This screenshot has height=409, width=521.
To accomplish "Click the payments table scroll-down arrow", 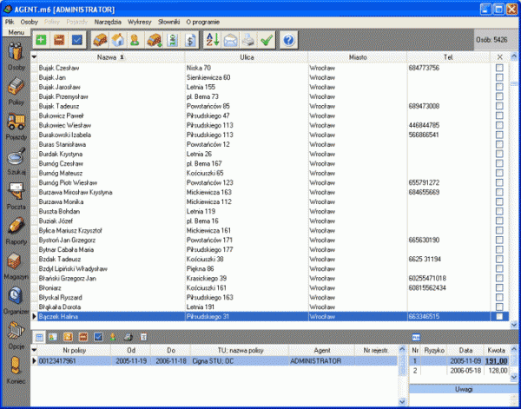I will point(514,377).
